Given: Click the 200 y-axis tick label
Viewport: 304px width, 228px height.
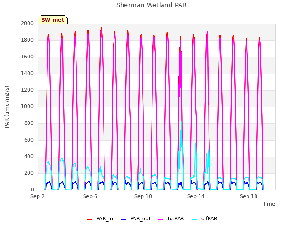Looking at the screenshot, I should (29, 173).
